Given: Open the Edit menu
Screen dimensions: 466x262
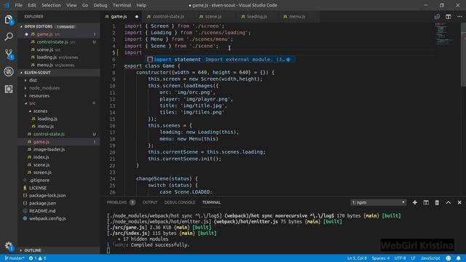Looking at the screenshot, I should [x=32, y=5].
